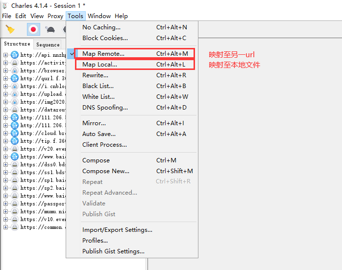Click icon for https://upload host

pyautogui.click(x=15, y=94)
